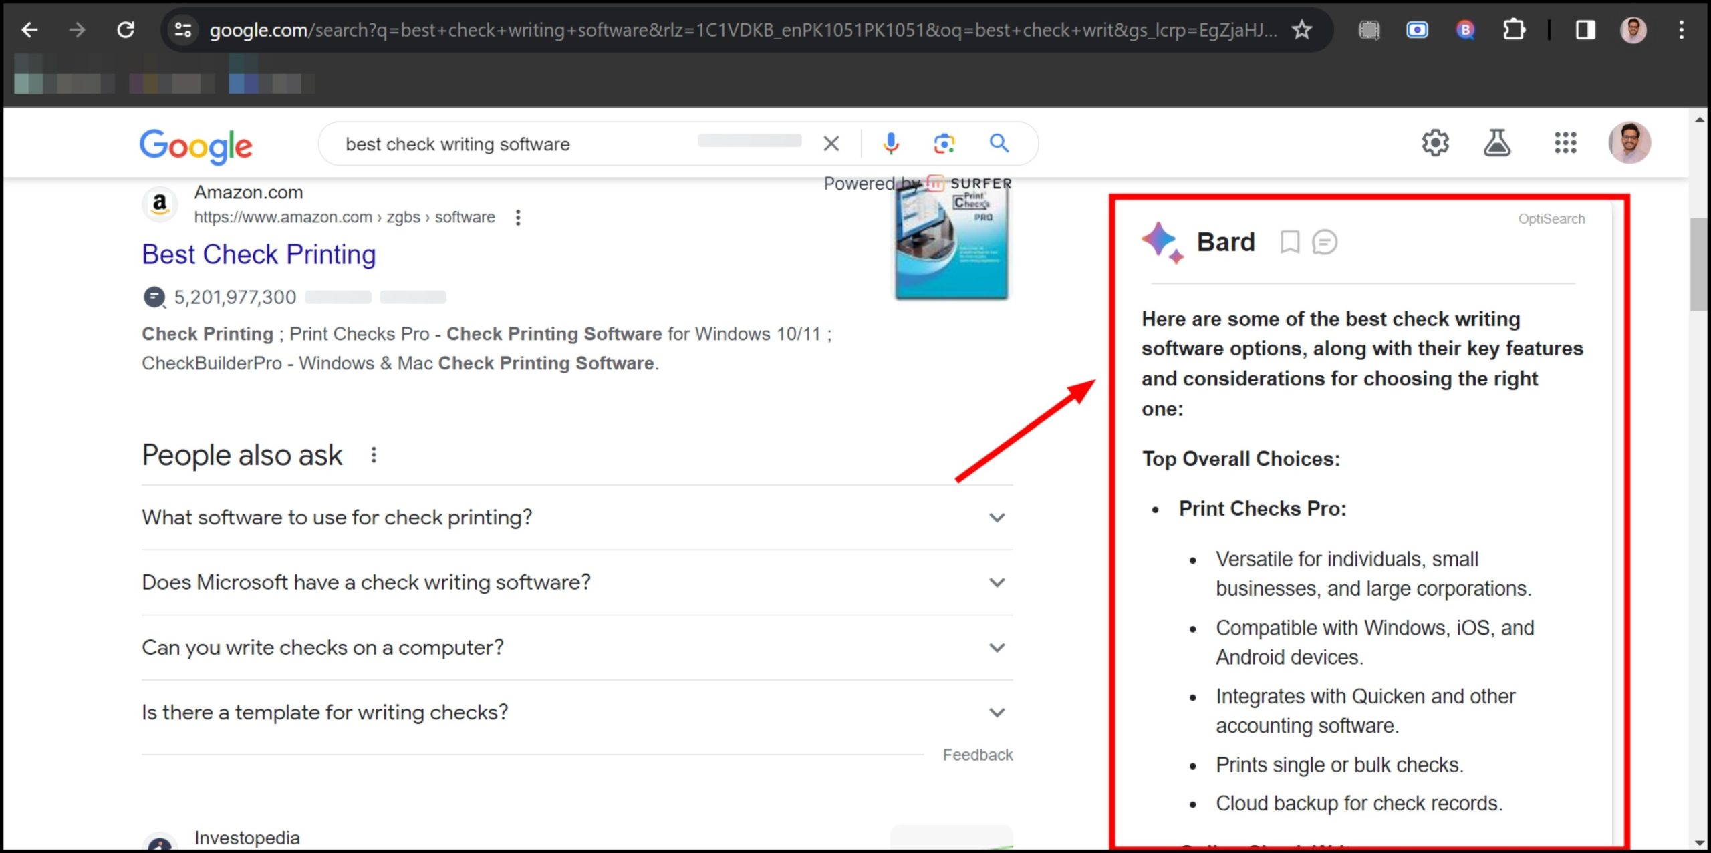This screenshot has height=853, width=1711.
Task: Open Google quick settings gear
Action: tap(1435, 143)
